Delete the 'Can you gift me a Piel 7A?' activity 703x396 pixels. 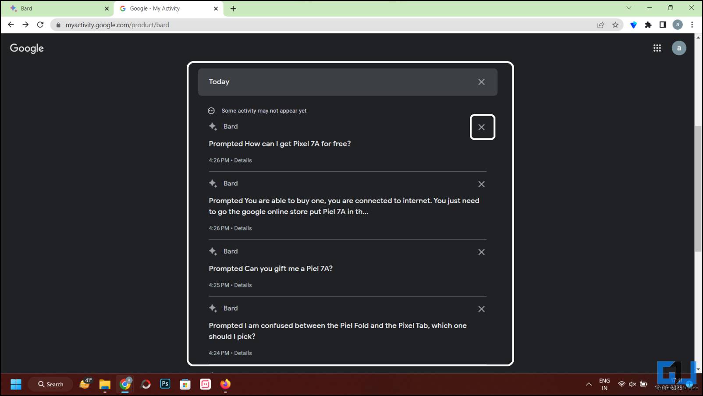click(x=481, y=252)
